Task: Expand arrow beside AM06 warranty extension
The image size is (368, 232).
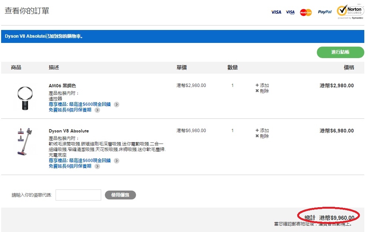Action: [97, 110]
